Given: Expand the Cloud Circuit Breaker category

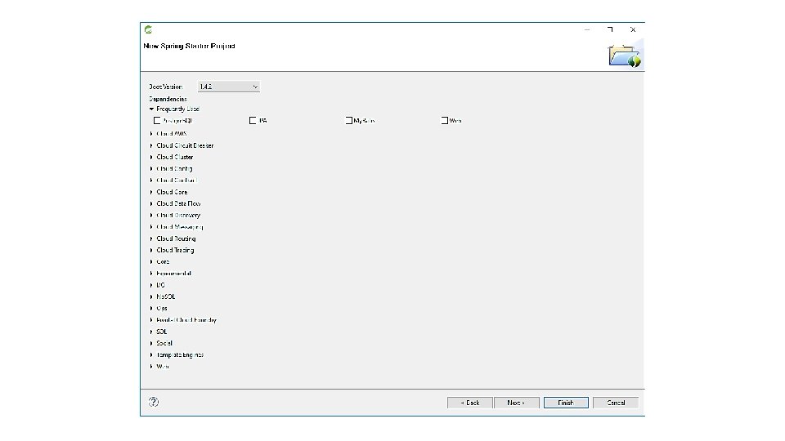Looking at the screenshot, I should pos(151,145).
